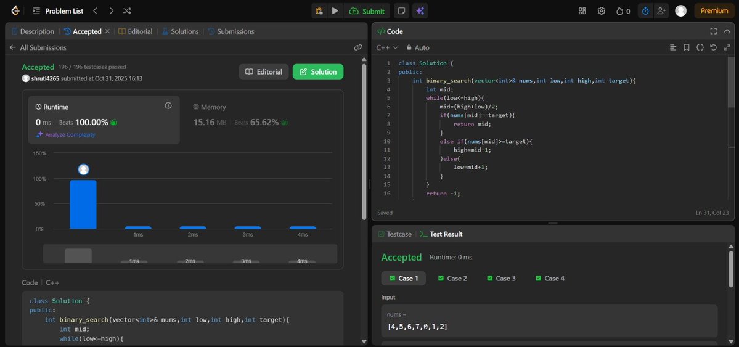This screenshot has height=347, width=739.
Task: Click the LeetCode logo icon
Action: click(15, 11)
